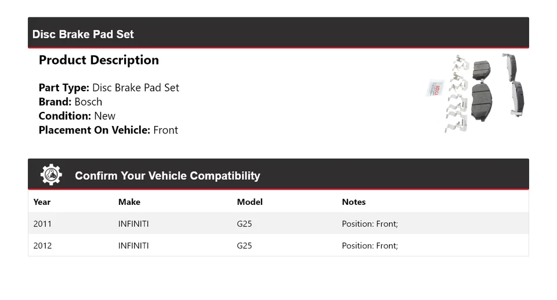Click the Notes column header
Image resolution: width=557 pixels, height=300 pixels.
[x=353, y=202]
